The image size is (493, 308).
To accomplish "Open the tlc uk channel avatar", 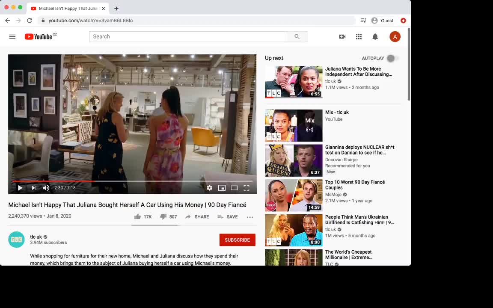I will pyautogui.click(x=16, y=240).
